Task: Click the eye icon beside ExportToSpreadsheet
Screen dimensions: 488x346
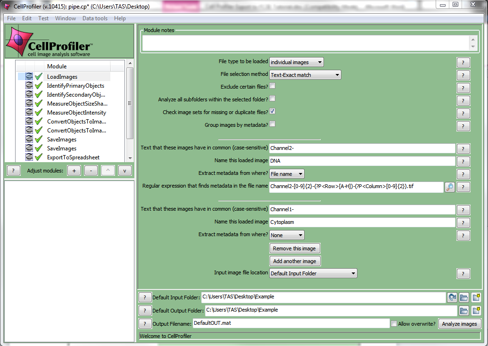Action: click(29, 157)
